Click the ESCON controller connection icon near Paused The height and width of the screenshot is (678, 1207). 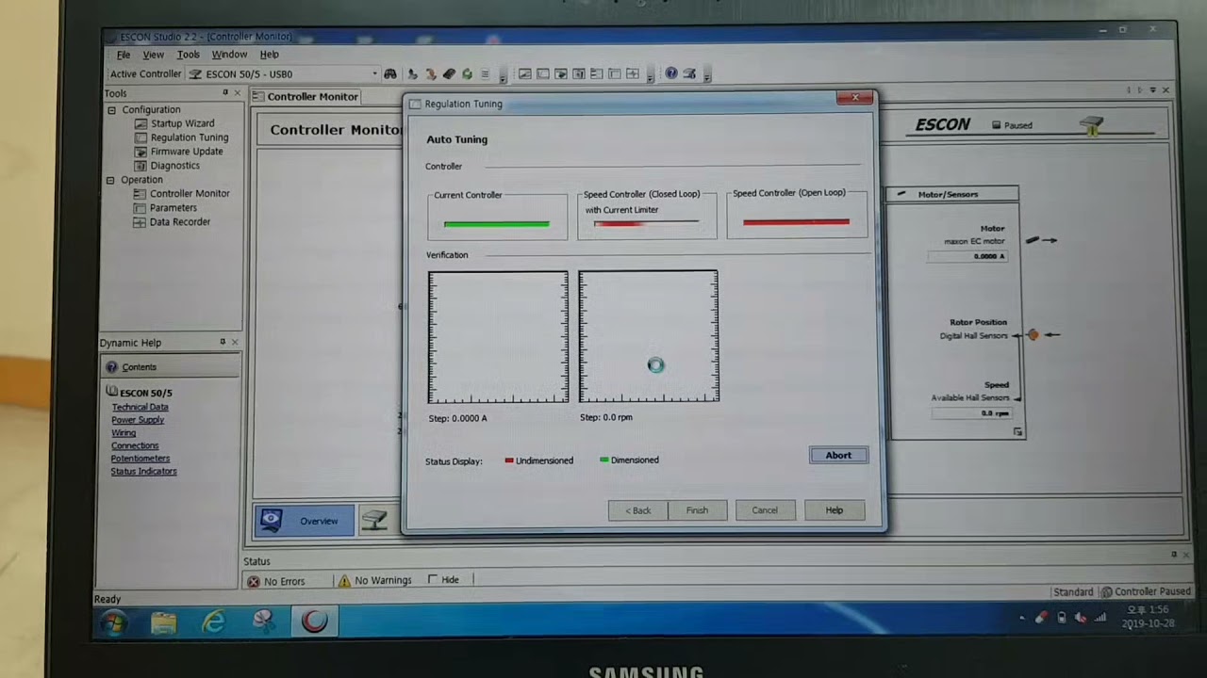(1092, 124)
